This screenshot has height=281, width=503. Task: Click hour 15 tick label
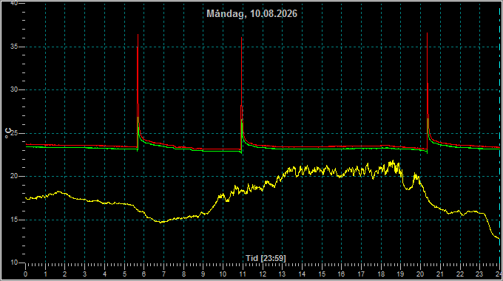pyautogui.click(x=322, y=274)
